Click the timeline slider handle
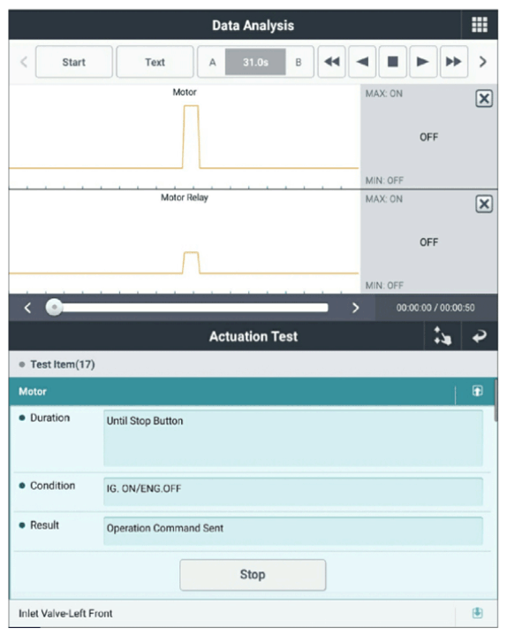This screenshot has width=507, height=636. tap(54, 308)
